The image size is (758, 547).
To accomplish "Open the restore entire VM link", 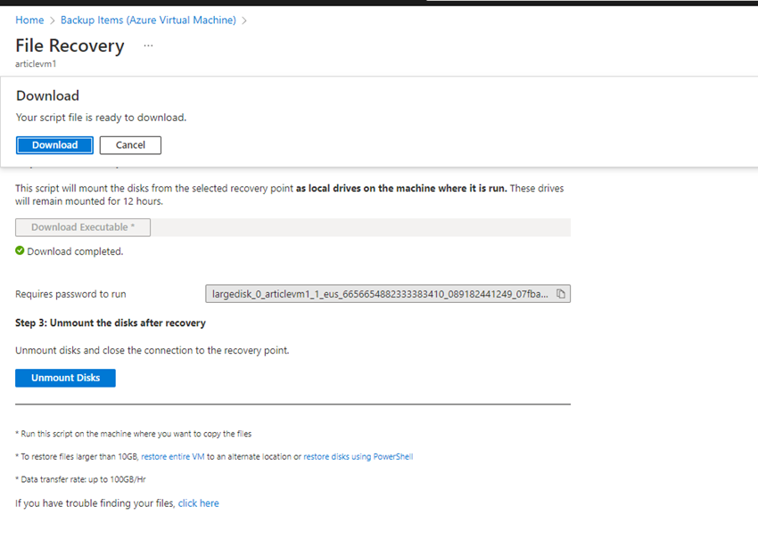I will pyautogui.click(x=172, y=457).
